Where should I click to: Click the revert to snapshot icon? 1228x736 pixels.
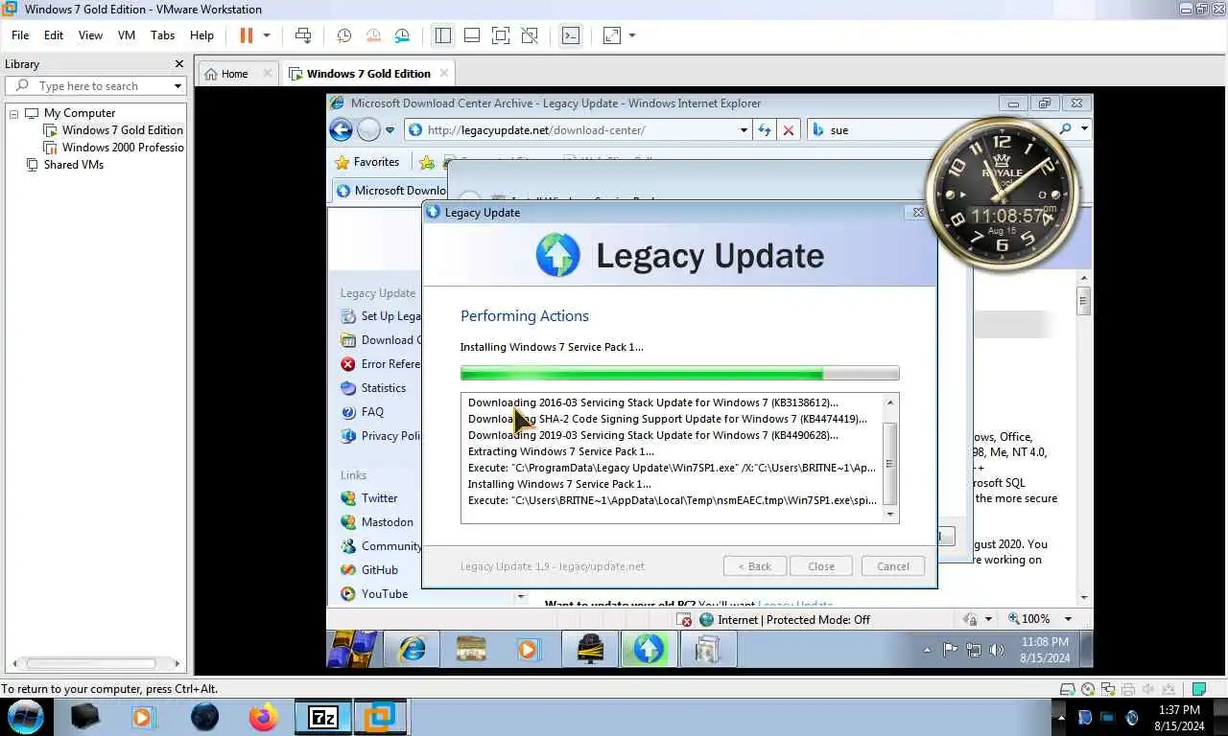[373, 35]
